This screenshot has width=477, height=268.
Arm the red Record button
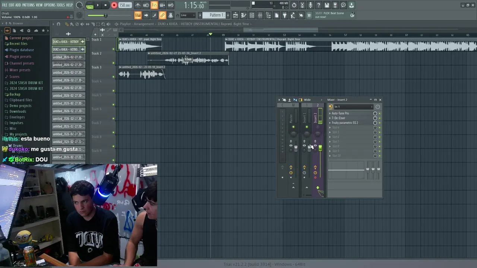point(114,5)
